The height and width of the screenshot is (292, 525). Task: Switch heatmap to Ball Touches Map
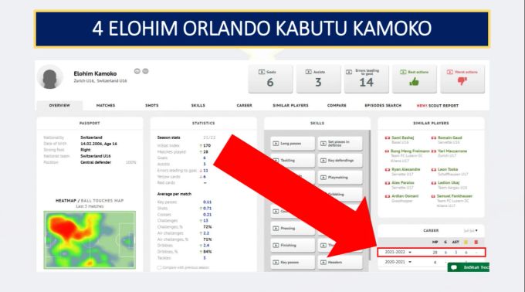click(102, 201)
